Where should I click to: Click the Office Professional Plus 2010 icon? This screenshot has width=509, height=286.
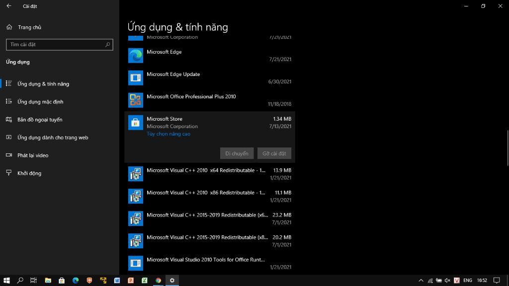coord(135,100)
